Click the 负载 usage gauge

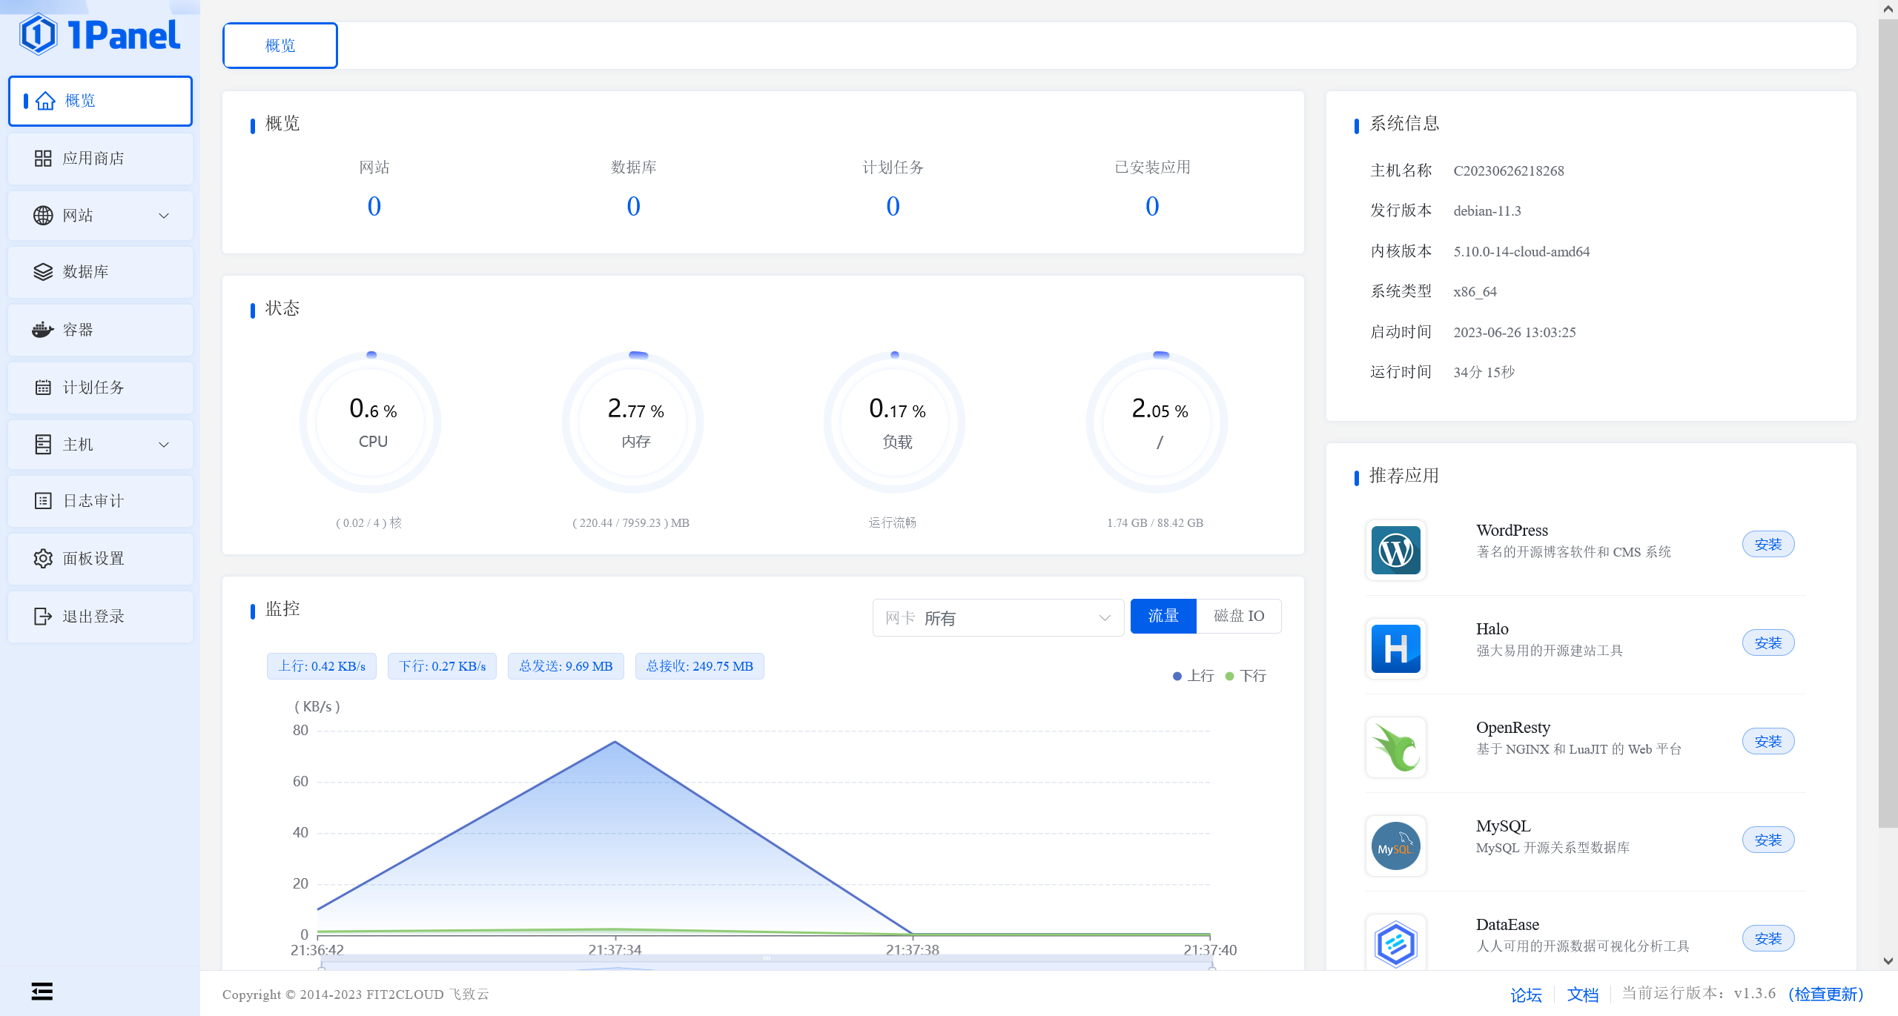point(895,422)
